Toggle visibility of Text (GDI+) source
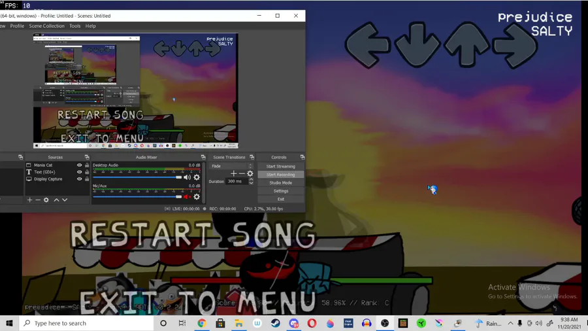 point(79,172)
